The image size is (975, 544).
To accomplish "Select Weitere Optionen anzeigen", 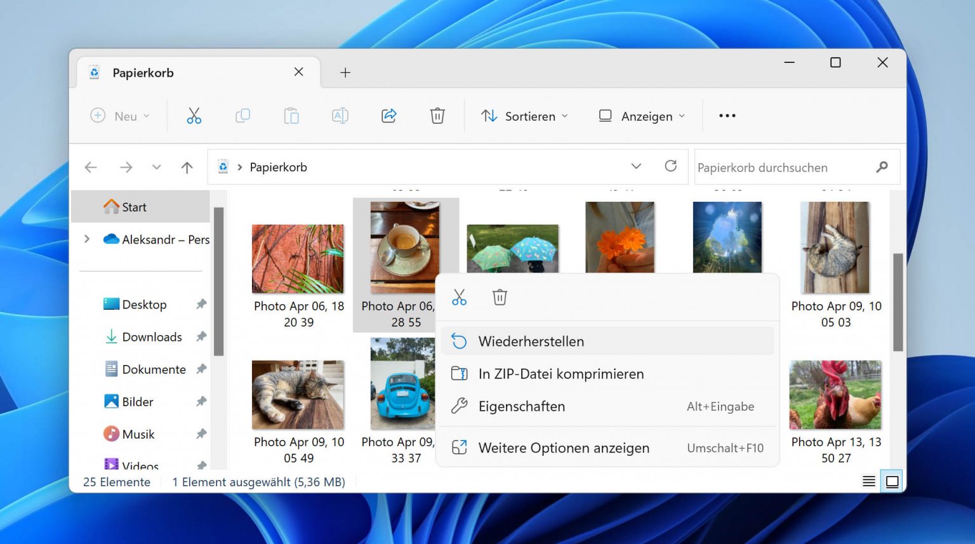I will [563, 448].
